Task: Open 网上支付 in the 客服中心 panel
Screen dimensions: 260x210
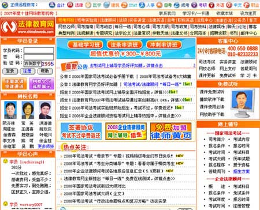Action: [228, 69]
